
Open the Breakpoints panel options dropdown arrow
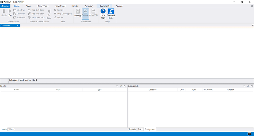point(244,86)
